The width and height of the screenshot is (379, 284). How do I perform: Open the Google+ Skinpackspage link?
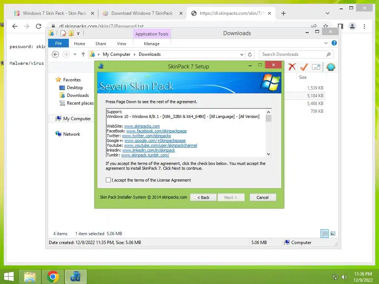(155, 141)
